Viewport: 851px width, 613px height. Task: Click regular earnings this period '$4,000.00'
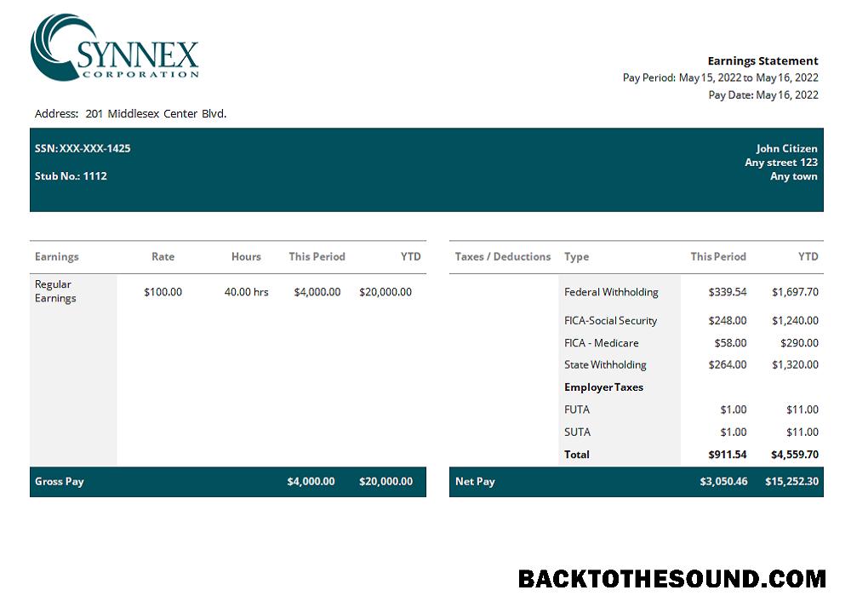coord(317,292)
